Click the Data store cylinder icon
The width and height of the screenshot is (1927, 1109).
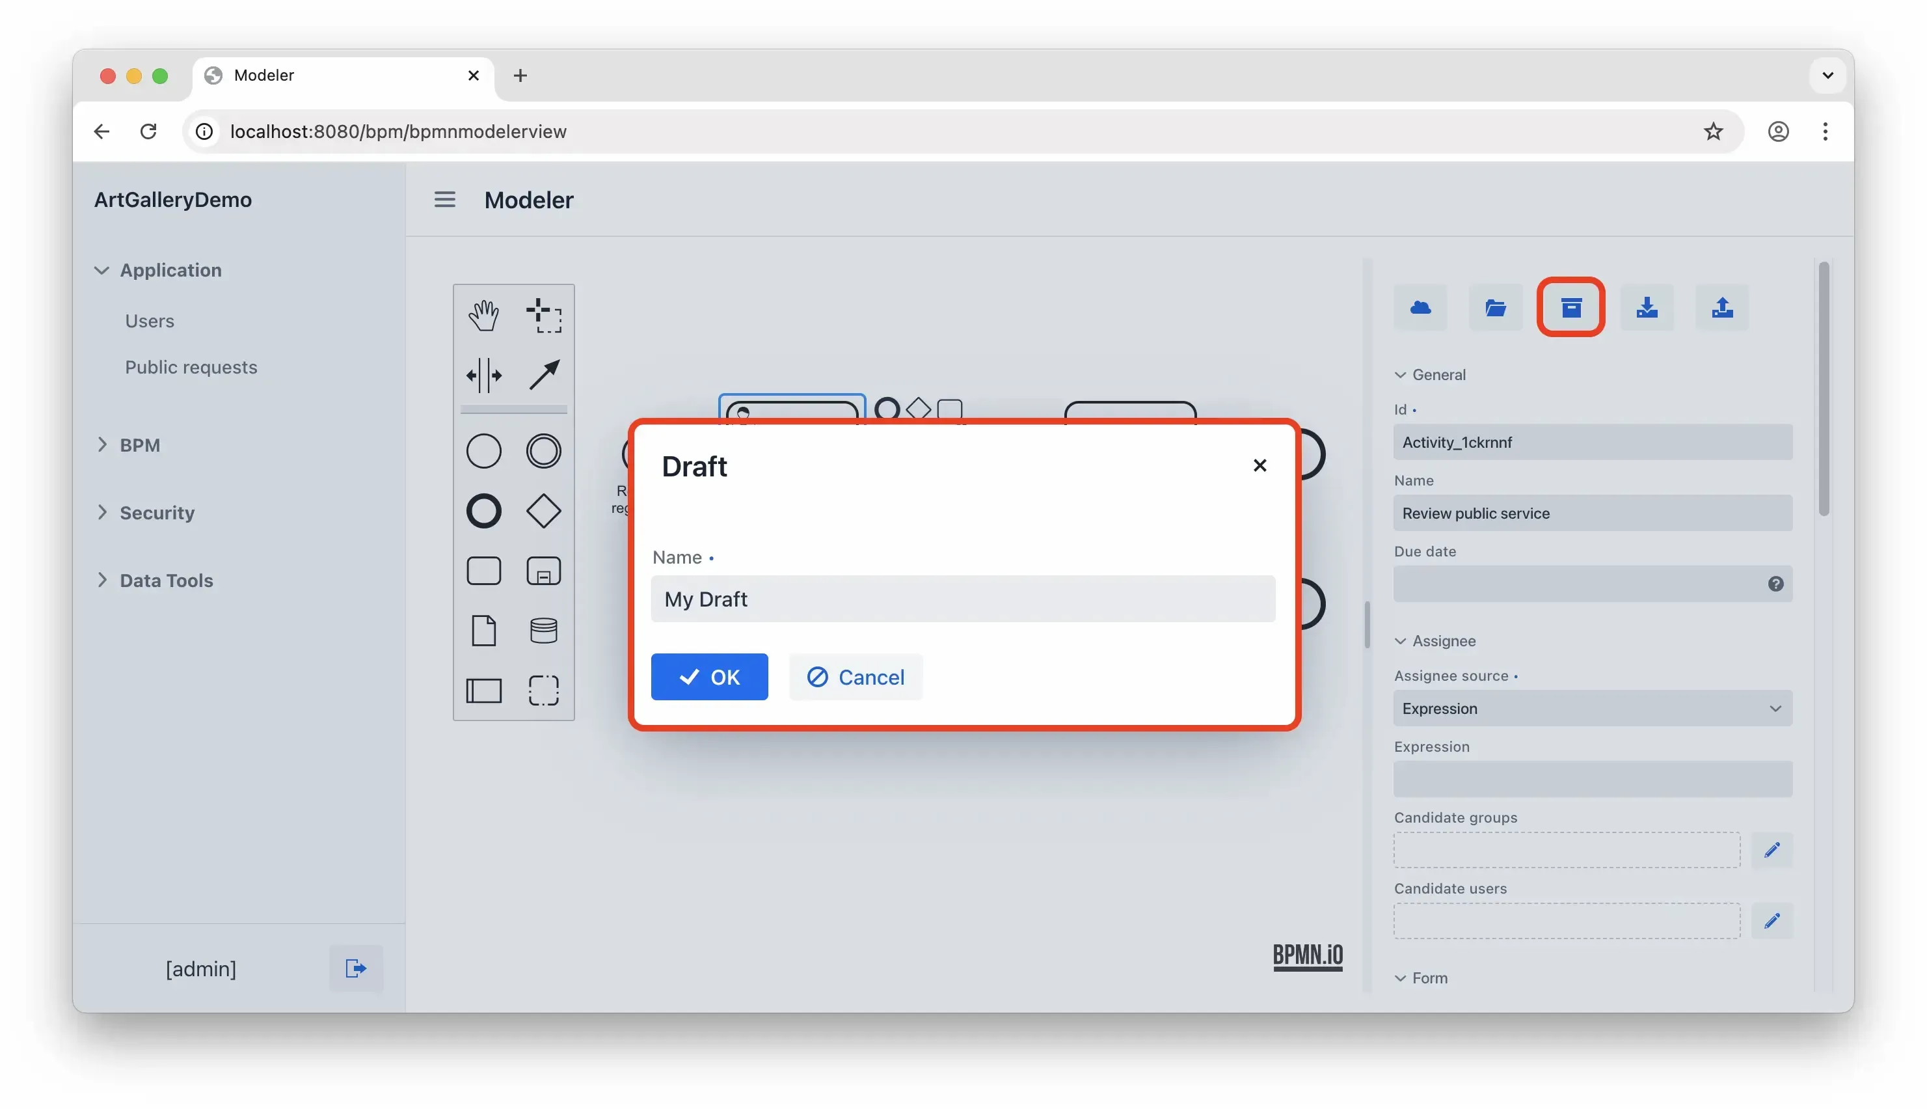click(544, 631)
